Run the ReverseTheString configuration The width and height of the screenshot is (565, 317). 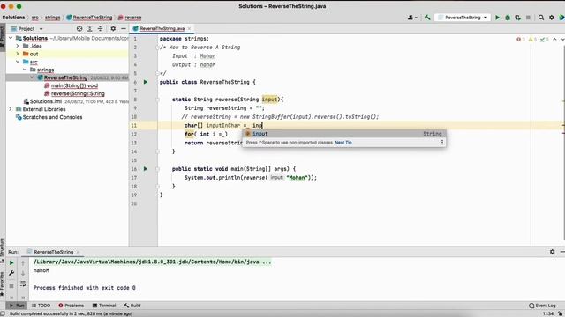[497, 18]
